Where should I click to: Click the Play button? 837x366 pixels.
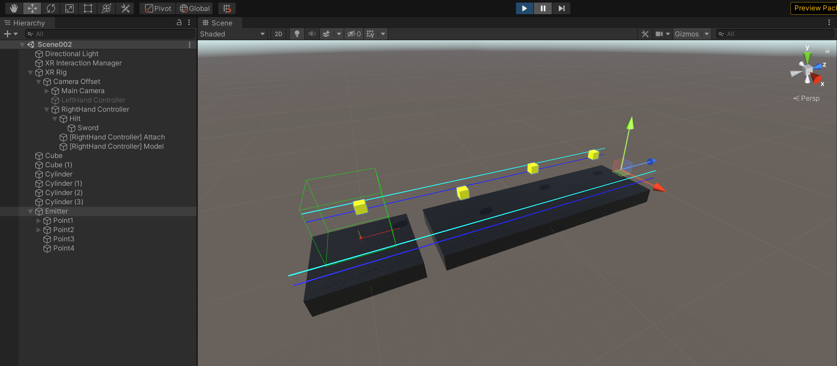click(x=524, y=8)
